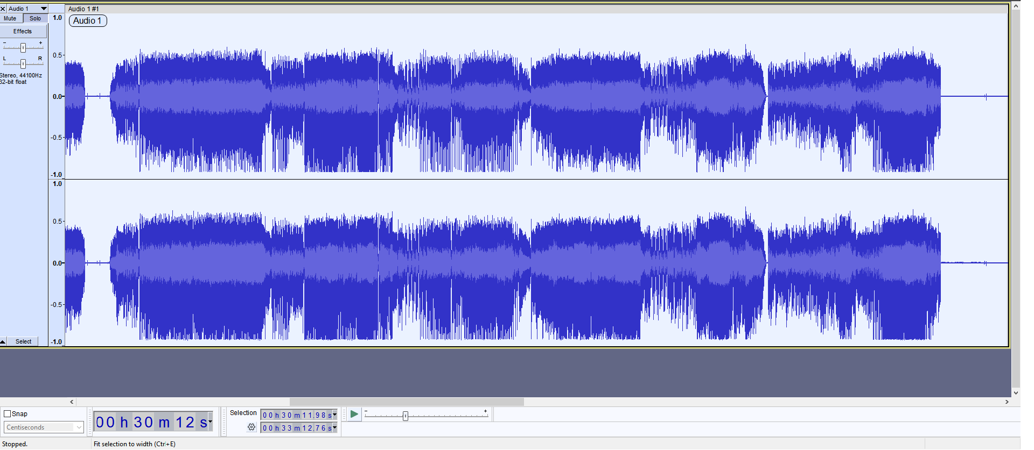The width and height of the screenshot is (1034, 450).
Task: Mute the Audio 1 track
Action: (x=11, y=18)
